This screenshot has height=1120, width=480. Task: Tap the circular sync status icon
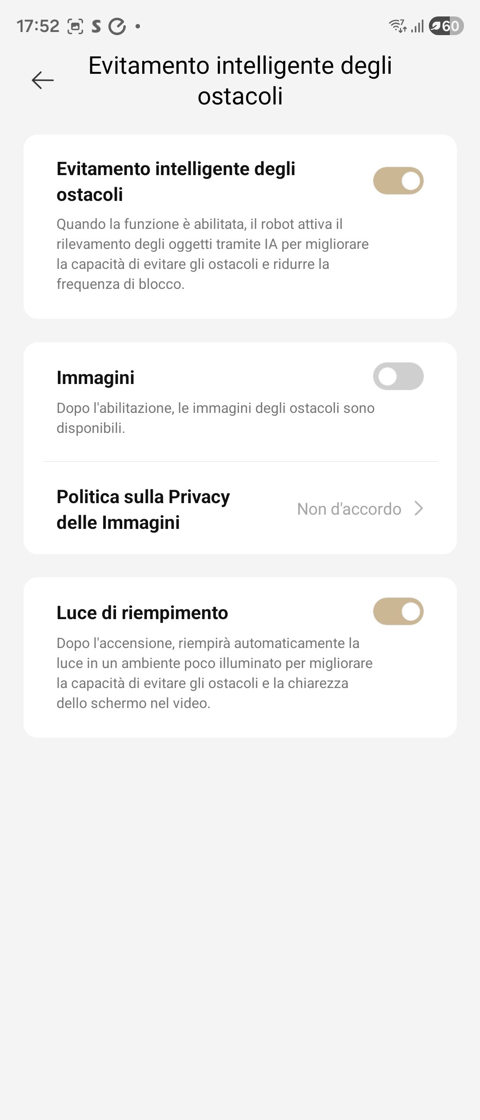(117, 27)
